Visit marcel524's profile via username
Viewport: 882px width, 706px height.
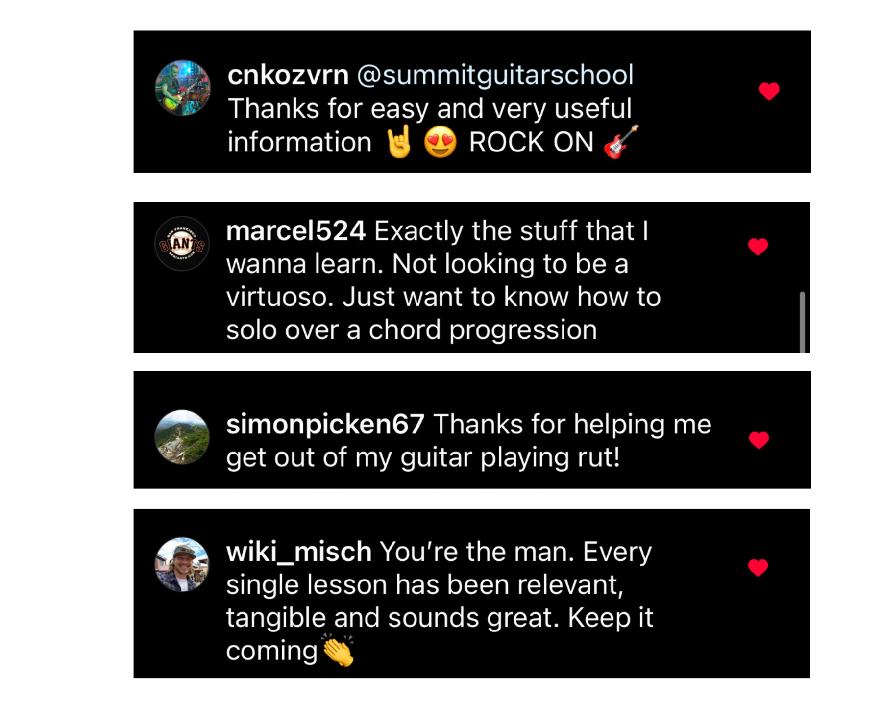pyautogui.click(x=296, y=230)
